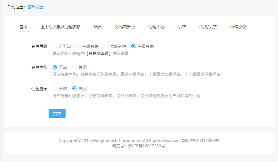Choose 一级分销 distribution level

(x=78, y=46)
